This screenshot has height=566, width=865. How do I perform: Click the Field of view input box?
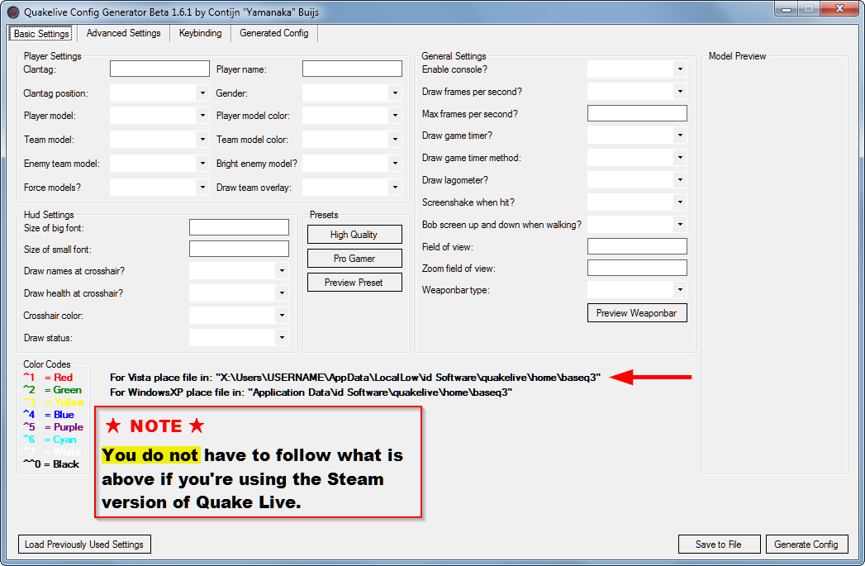636,245
